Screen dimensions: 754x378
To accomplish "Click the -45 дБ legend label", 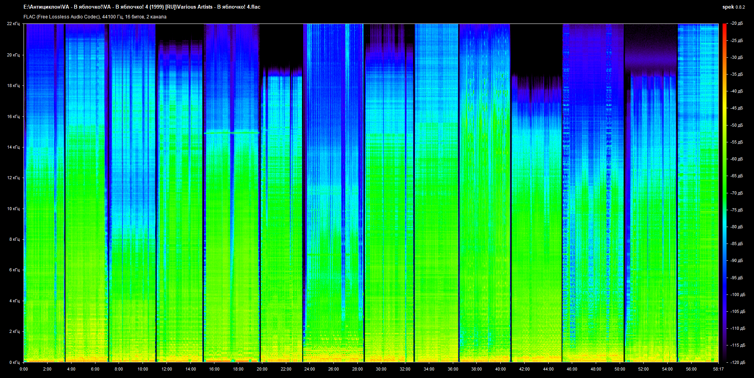I will click(x=737, y=108).
